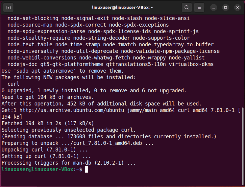Open the hamburger menu
This screenshot has width=245, height=187.
click(199, 7)
